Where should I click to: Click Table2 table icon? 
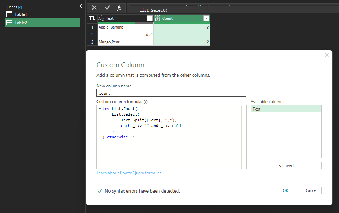[9, 23]
